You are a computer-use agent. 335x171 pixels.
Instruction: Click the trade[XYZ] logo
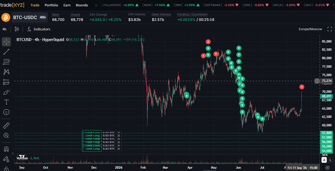[12, 5]
